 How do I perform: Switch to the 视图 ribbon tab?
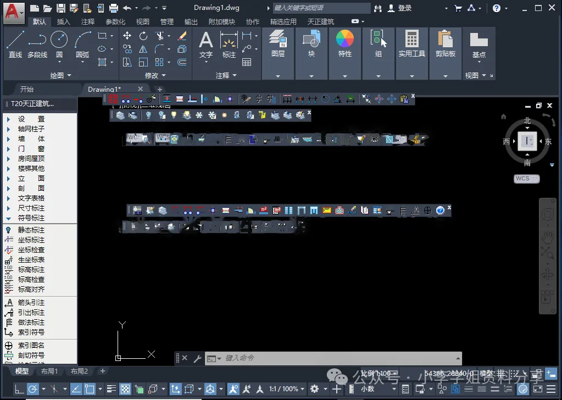coord(143,22)
